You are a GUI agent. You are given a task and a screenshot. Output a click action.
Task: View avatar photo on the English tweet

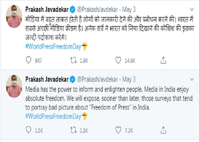(14, 86)
